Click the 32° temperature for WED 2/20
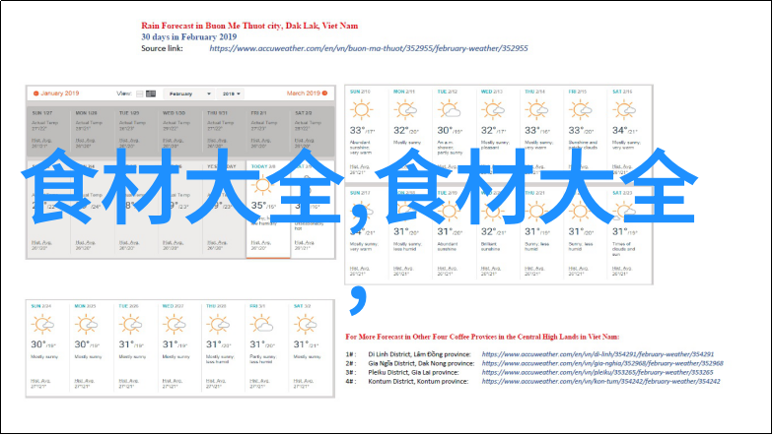Viewport: 773px width, 435px height. click(x=489, y=231)
